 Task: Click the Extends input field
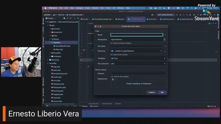click(138, 73)
